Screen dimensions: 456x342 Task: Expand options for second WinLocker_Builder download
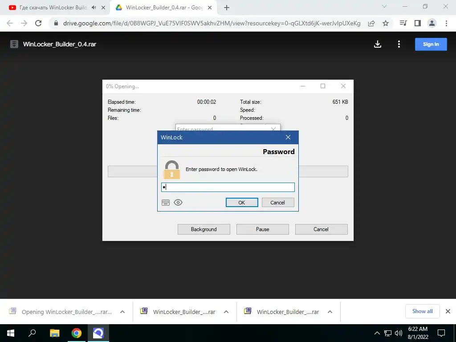coord(226,312)
